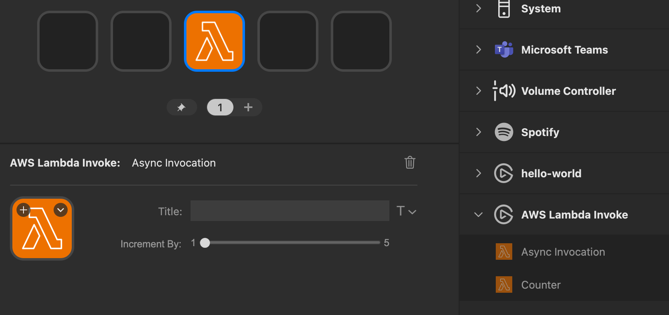Click the AWS Lambda Invoke category label
669x315 pixels.
point(575,215)
